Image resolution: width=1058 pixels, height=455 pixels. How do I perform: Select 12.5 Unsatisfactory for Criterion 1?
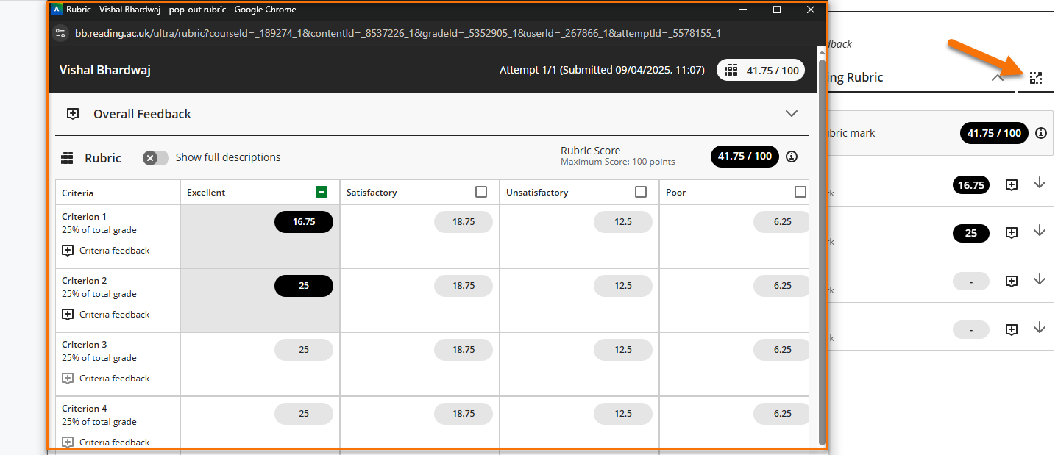pos(623,222)
